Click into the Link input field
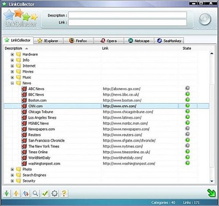219x206 pixels. click(128, 22)
